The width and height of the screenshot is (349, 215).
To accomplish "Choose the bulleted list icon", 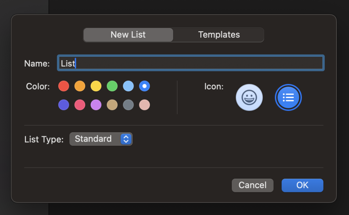I will pos(288,97).
